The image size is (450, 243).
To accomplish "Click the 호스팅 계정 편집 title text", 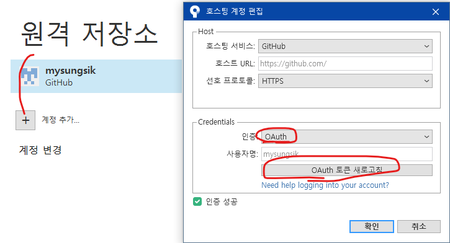I will [x=235, y=11].
